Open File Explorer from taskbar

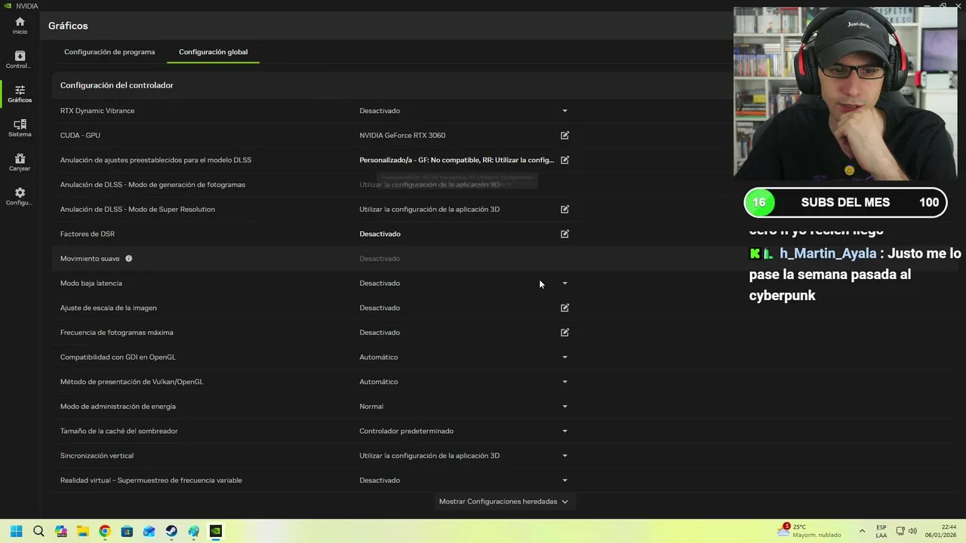[82, 531]
